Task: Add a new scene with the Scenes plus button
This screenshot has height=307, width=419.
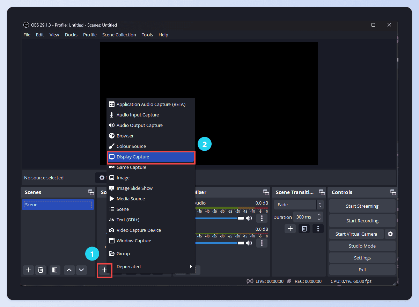Action: pos(29,270)
